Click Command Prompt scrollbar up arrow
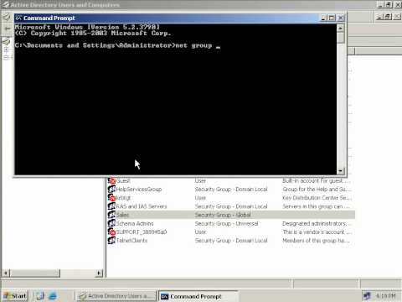The image size is (402, 302). 340,29
